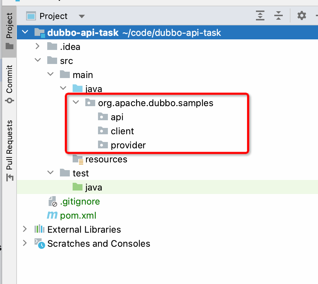Click the Collapse All icon in Project toolbar

[x=279, y=16]
